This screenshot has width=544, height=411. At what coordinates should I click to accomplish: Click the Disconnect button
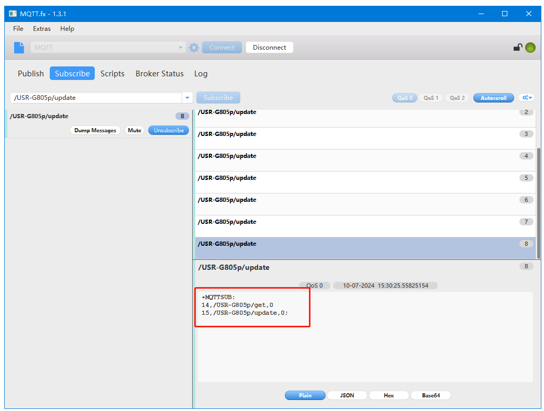coord(269,48)
